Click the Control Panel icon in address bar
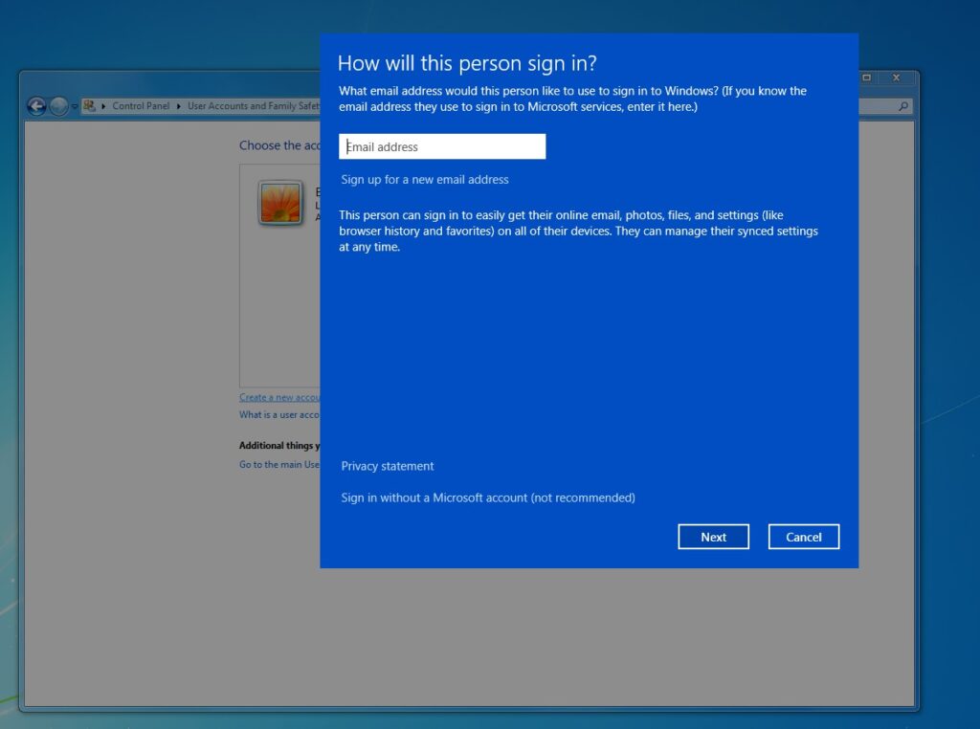This screenshot has height=729, width=980. click(x=90, y=106)
